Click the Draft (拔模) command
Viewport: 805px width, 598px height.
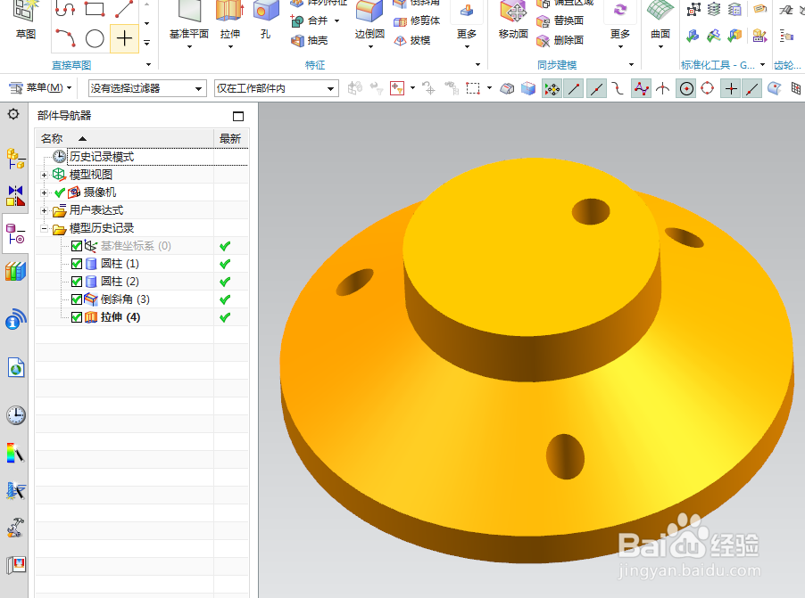coord(412,40)
